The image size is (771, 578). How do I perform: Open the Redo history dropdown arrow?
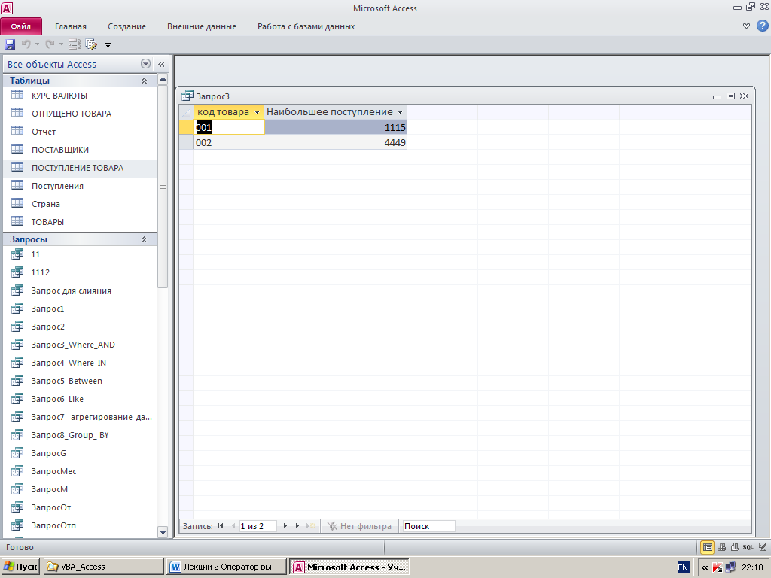(61, 44)
